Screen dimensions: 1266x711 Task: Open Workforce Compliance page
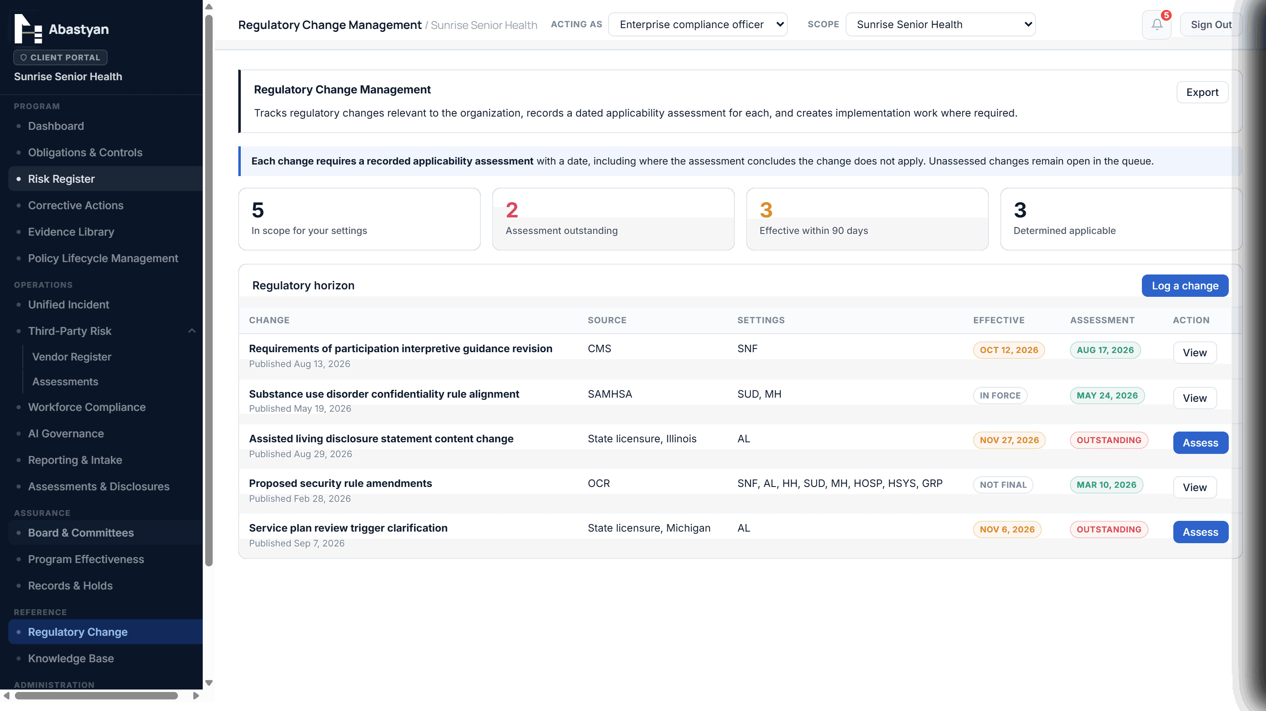105,407
